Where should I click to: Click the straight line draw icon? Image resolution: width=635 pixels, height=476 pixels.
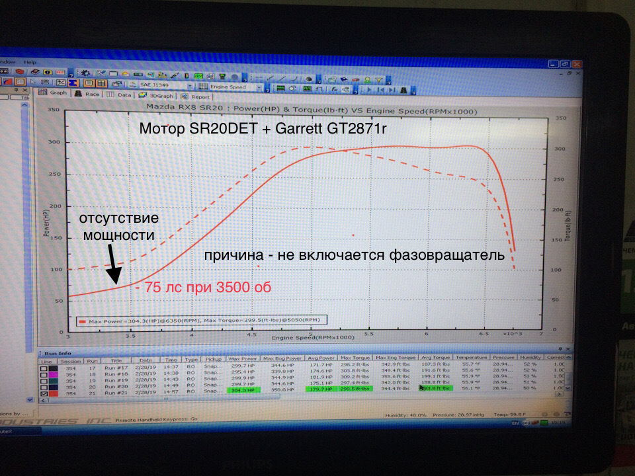pyautogui.click(x=282, y=79)
